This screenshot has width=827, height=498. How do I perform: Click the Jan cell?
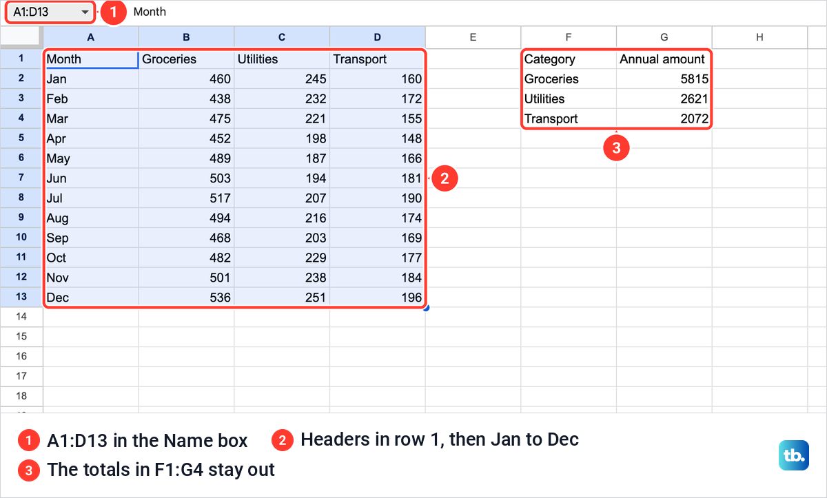tap(91, 79)
